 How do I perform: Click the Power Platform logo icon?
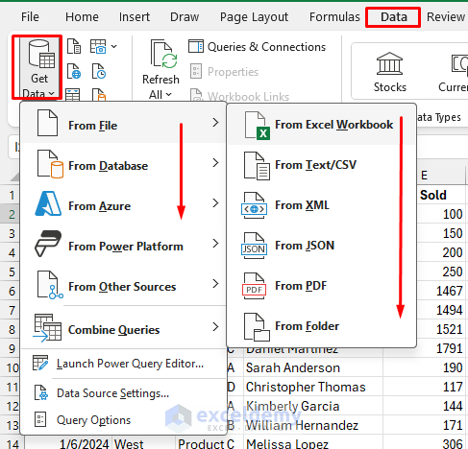[48, 244]
